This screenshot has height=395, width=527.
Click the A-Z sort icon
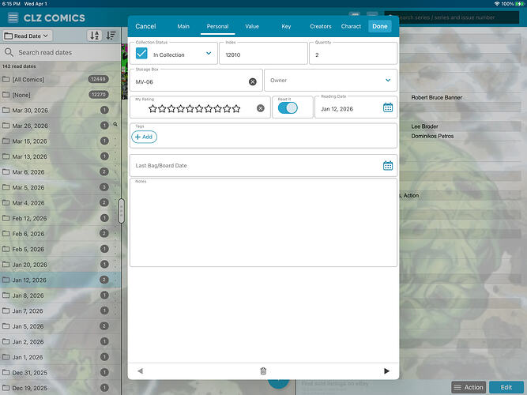pos(95,36)
